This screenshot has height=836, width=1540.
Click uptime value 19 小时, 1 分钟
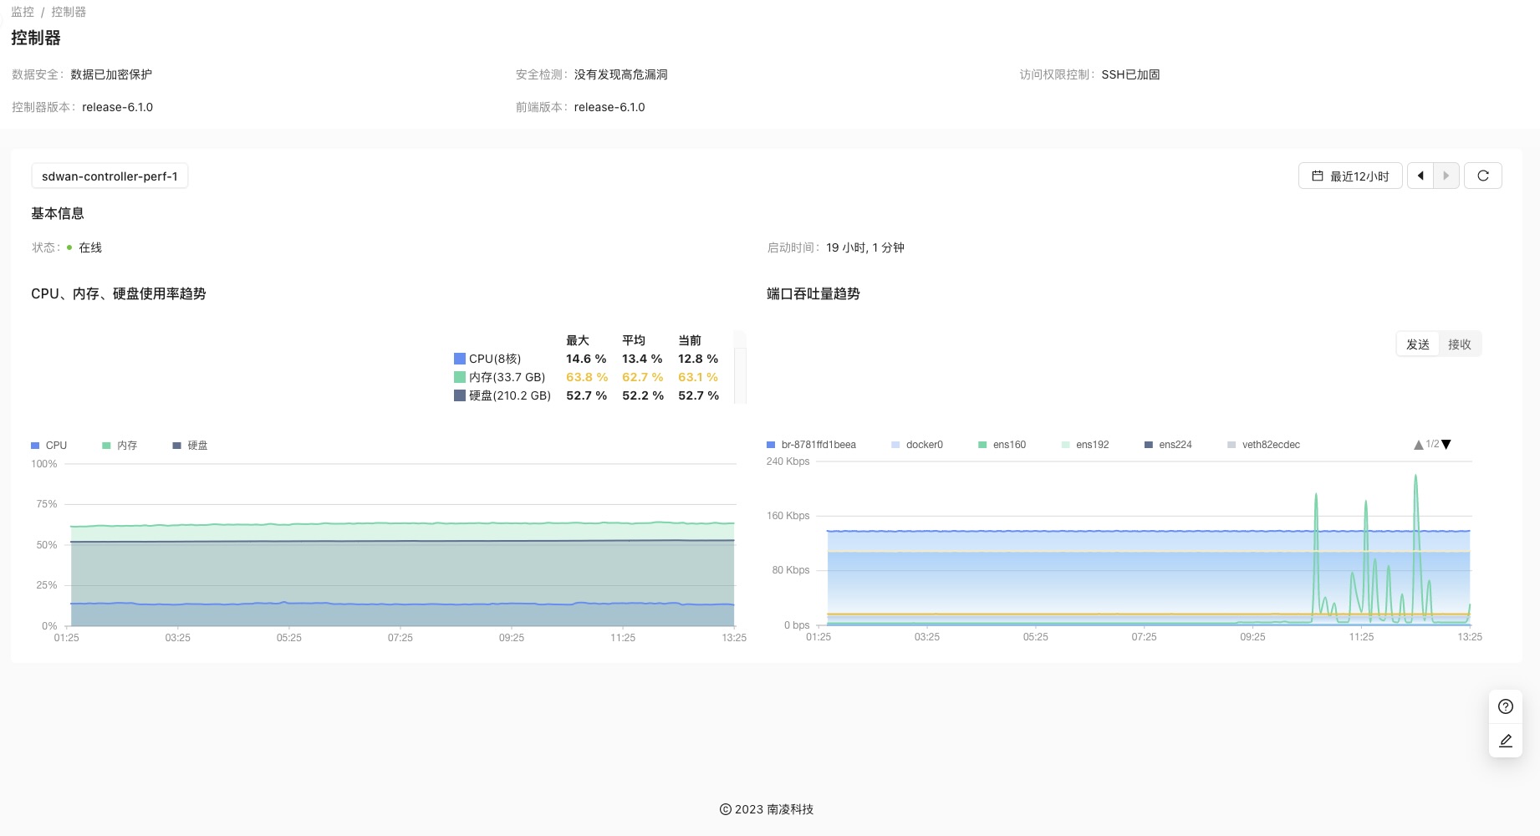click(x=865, y=247)
